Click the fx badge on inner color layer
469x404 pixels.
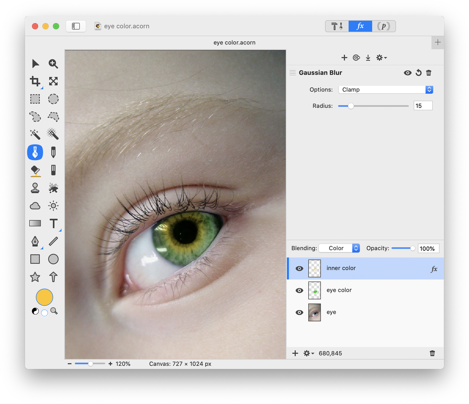434,269
